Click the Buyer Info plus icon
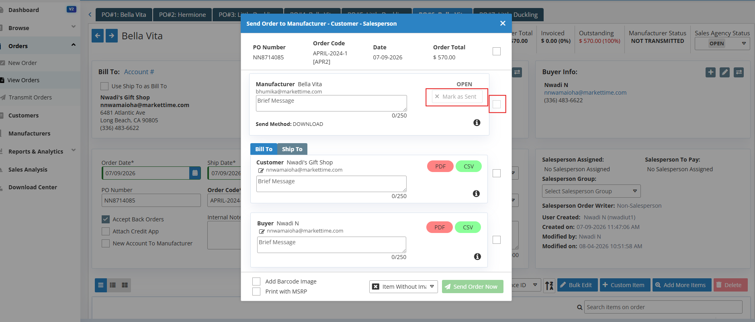Image resolution: width=755 pixels, height=322 pixels. coord(710,72)
